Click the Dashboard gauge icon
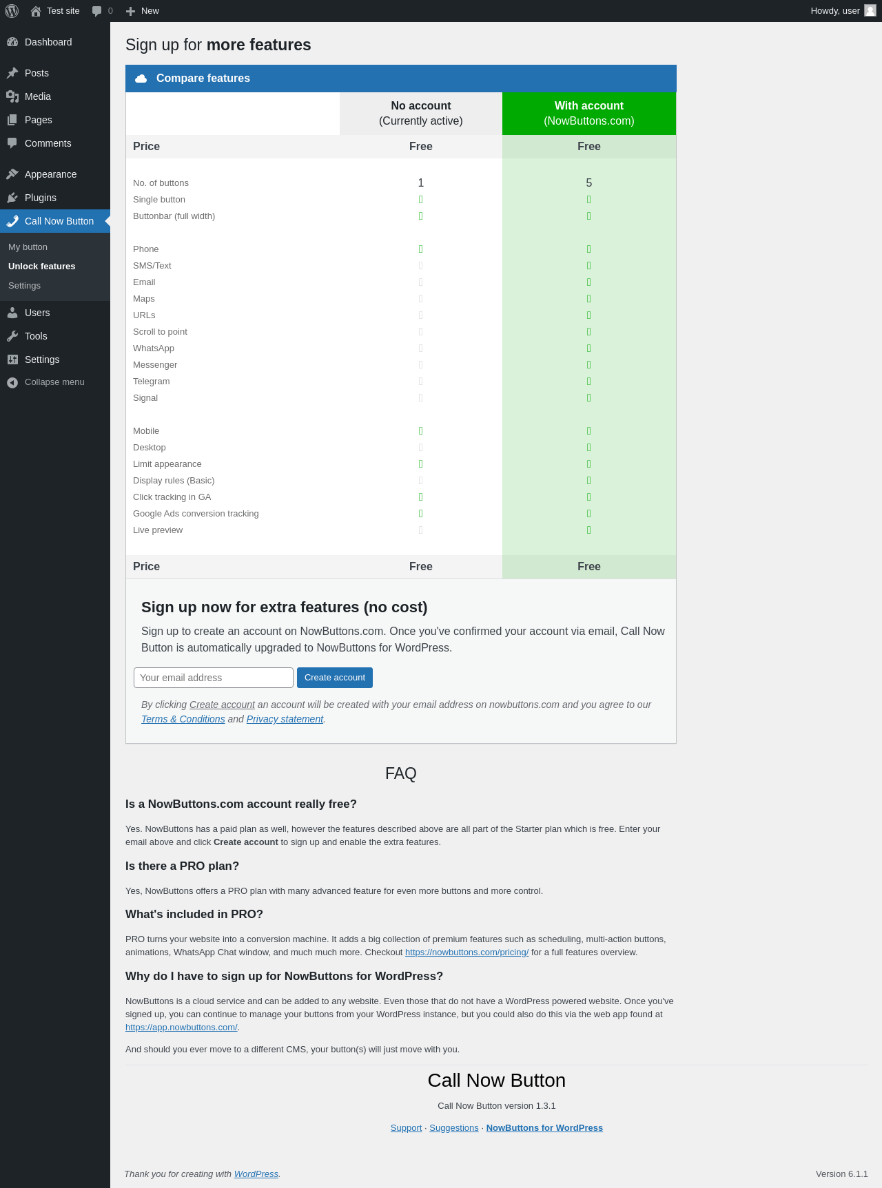The width and height of the screenshot is (882, 1188). [x=12, y=42]
